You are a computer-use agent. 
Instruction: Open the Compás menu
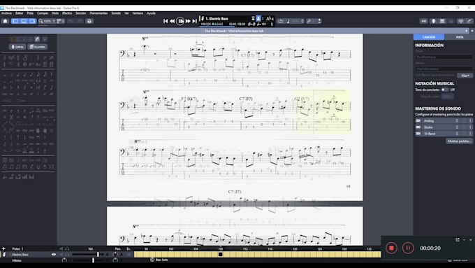(x=43, y=13)
